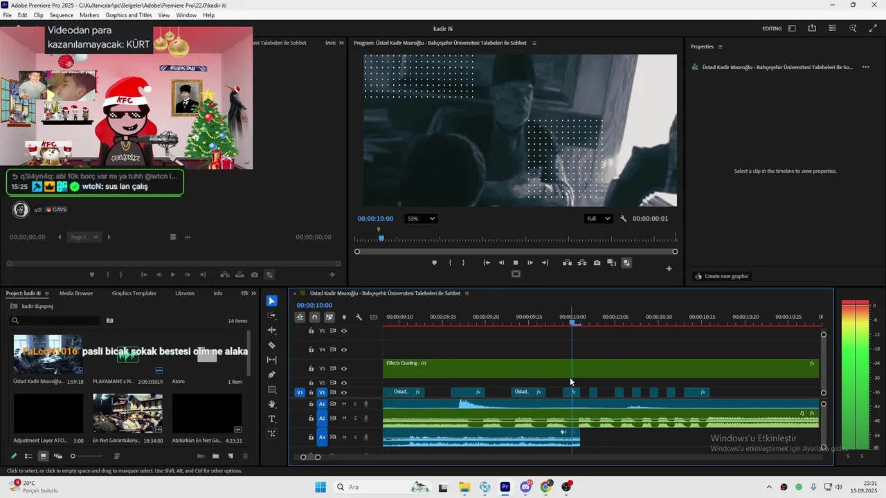
Task: Open Source monitor Page 1 dropdown
Action: click(84, 237)
